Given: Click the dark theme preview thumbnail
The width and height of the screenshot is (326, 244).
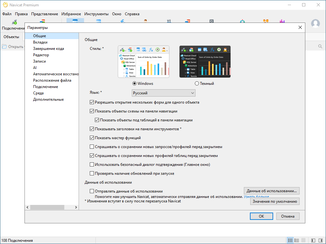Looking at the screenshot, I should 205,62.
